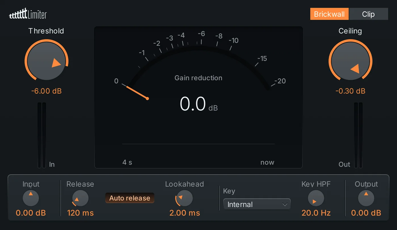Click the Output gain knob
This screenshot has width=397, height=230.
(x=366, y=198)
